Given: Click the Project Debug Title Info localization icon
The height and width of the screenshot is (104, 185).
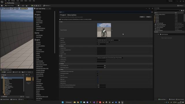Looking at the screenshot, I should pyautogui.click(x=105, y=68).
